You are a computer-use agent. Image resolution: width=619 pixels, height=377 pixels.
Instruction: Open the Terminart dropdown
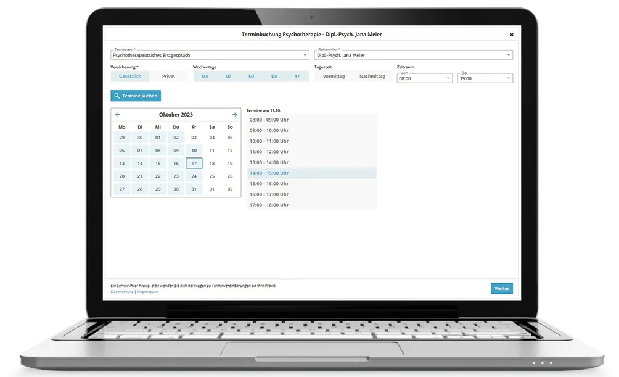pos(210,55)
